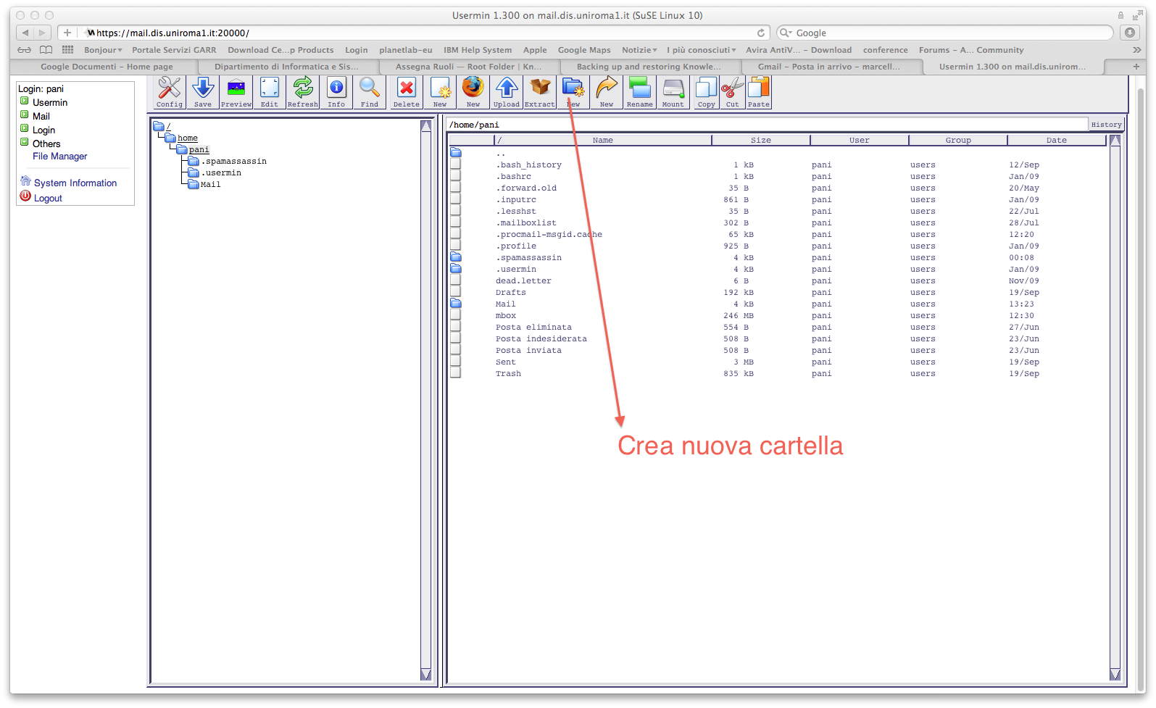
Task: Click the Cut scissors icon
Action: 733,92
